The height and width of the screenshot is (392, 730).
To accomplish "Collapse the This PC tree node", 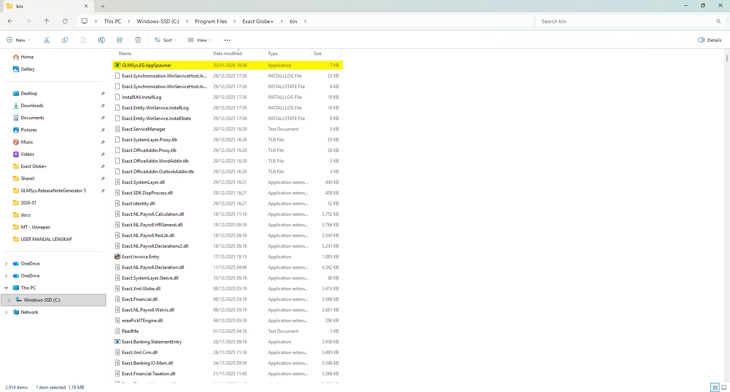I will point(6,288).
